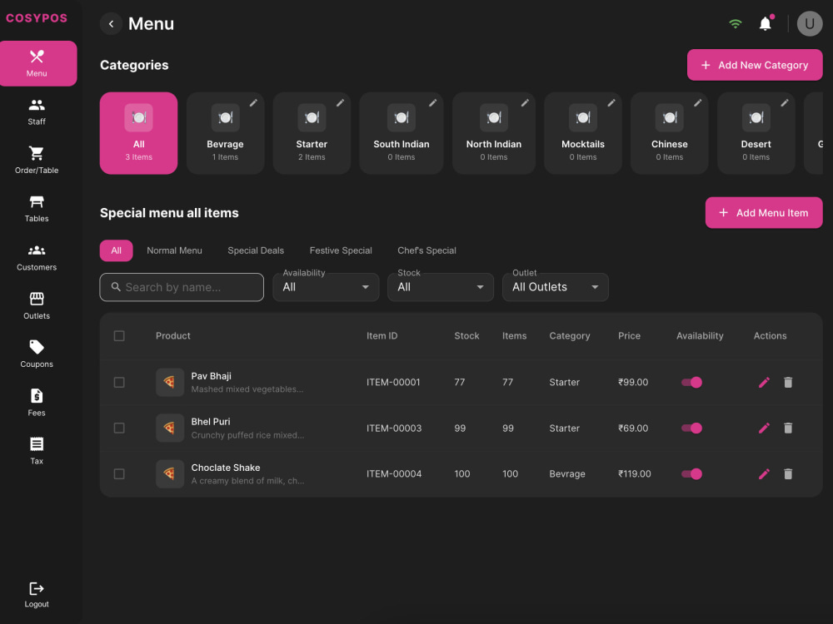Open Fees in the sidebar
Screen dimensions: 833x624
pyautogui.click(x=37, y=404)
